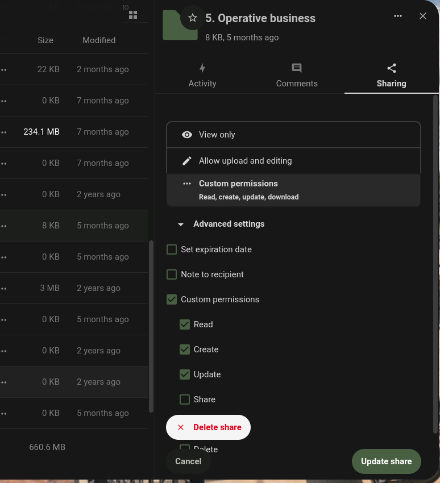
Task: Star the 5. Operative business folder
Action: (193, 18)
